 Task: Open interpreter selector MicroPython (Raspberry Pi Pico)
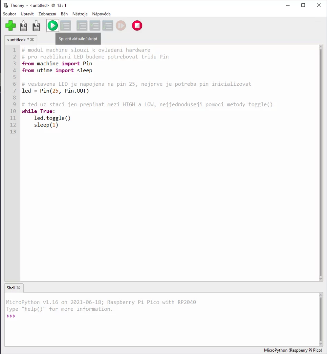(293, 350)
